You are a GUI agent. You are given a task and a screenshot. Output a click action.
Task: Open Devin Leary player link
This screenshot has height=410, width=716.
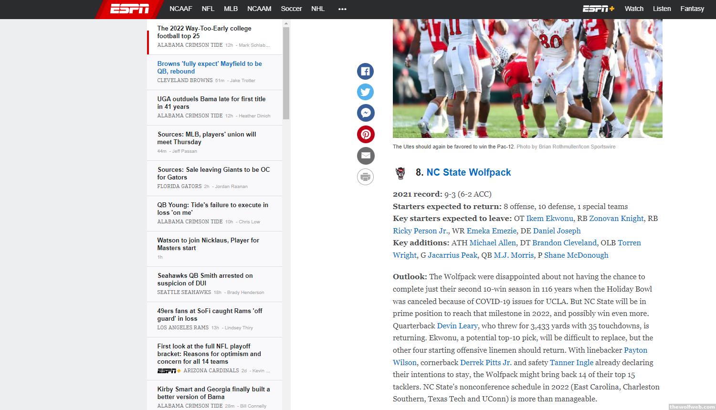[x=457, y=326]
